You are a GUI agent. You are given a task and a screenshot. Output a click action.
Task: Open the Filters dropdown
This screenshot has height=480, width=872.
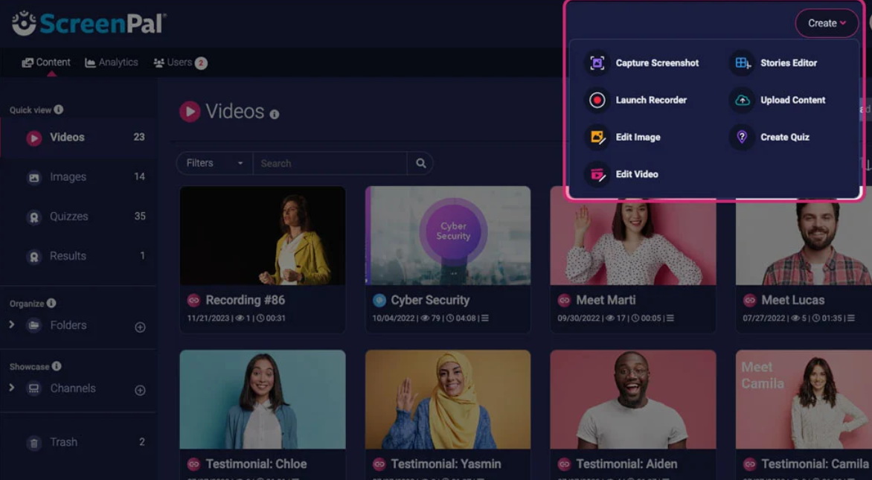pyautogui.click(x=214, y=164)
